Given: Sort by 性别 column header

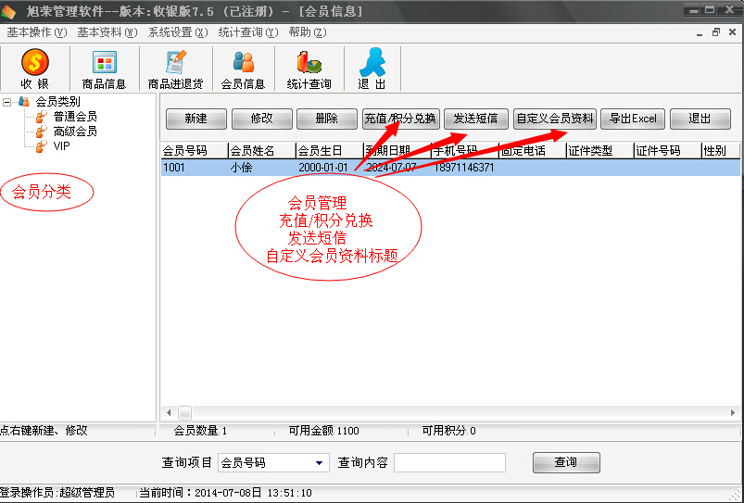Looking at the screenshot, I should tap(720, 151).
